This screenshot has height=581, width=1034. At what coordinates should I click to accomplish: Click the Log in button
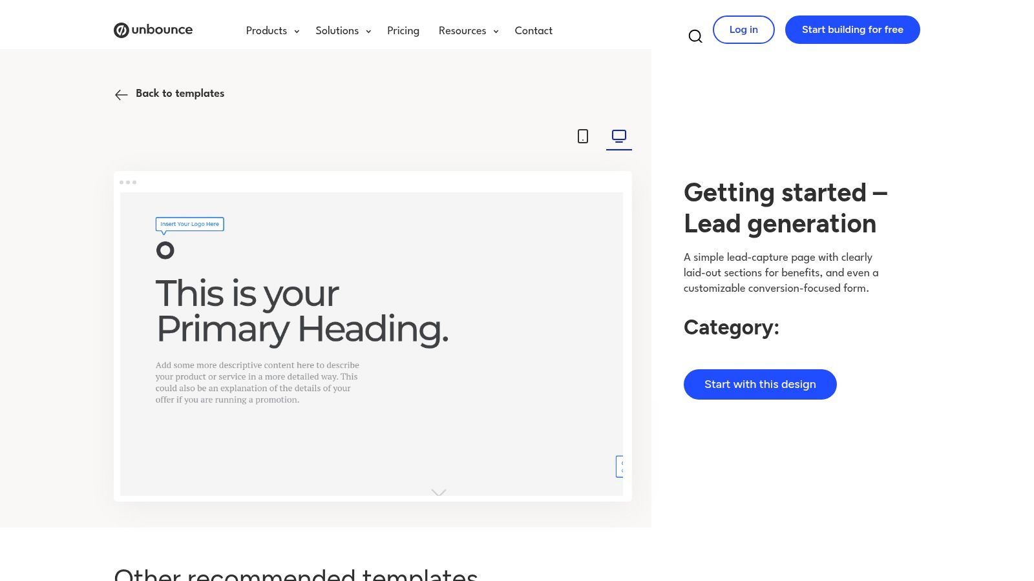coord(743,30)
